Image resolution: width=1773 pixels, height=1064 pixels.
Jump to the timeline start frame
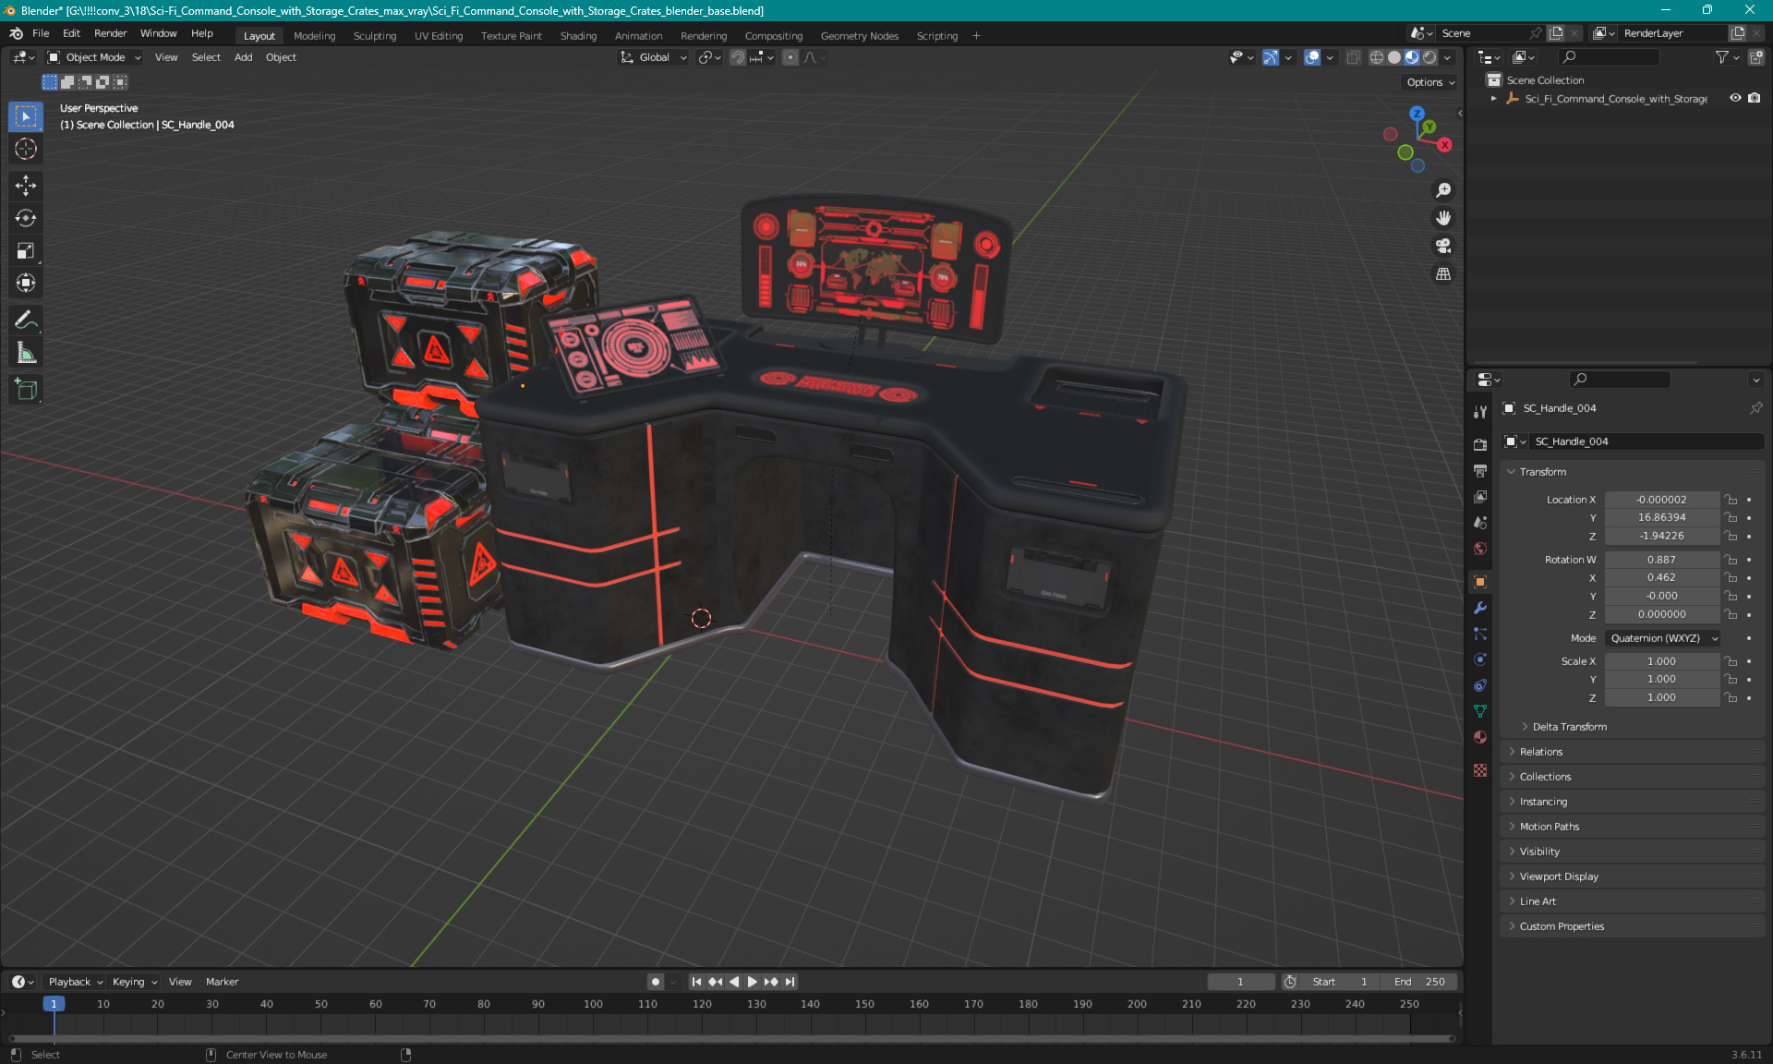[x=696, y=982]
